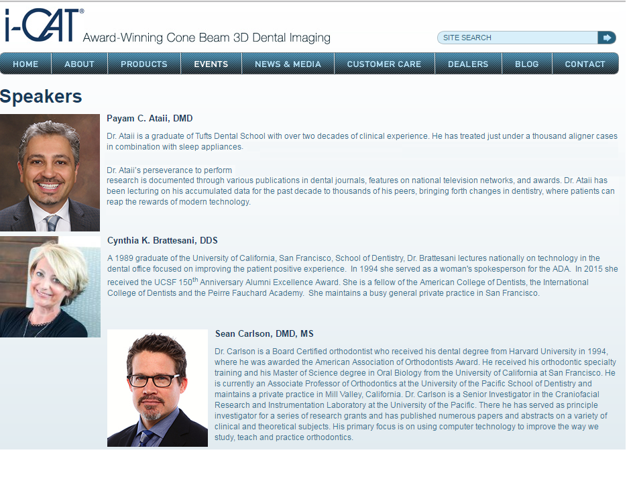The image size is (635, 479).
Task: Click Contact in the navigation bar
Action: 585,64
